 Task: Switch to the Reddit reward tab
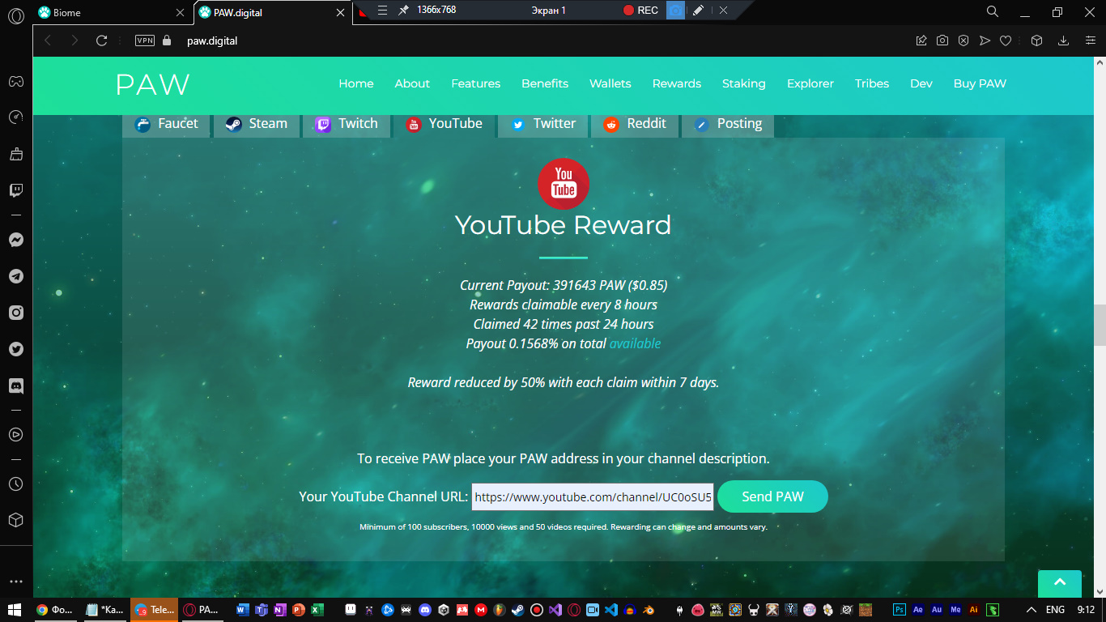point(635,124)
